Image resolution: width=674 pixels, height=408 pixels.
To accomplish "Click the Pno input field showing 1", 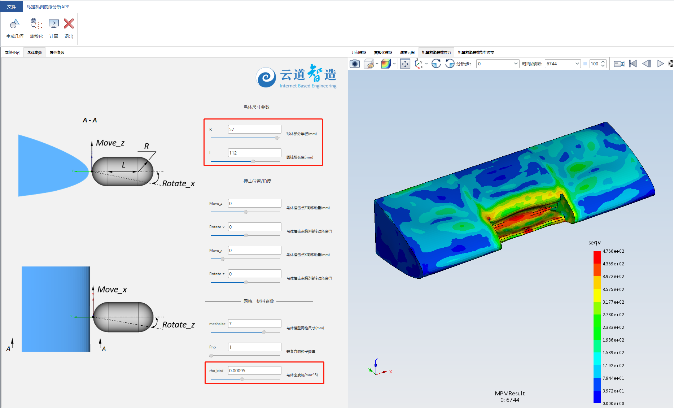I will 254,347.
